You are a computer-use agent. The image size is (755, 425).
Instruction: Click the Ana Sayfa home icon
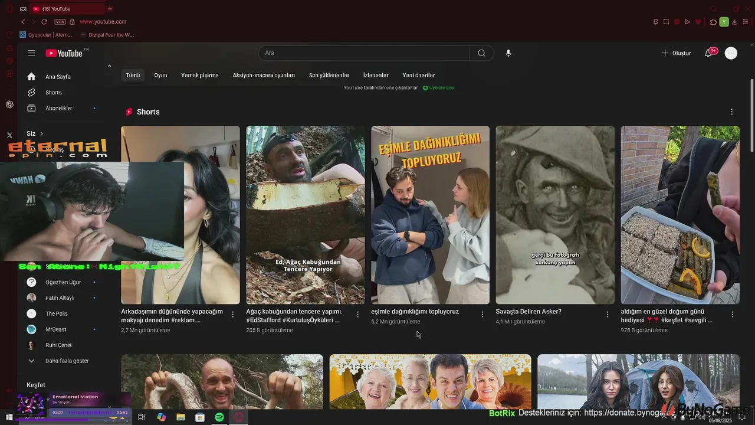(x=32, y=77)
